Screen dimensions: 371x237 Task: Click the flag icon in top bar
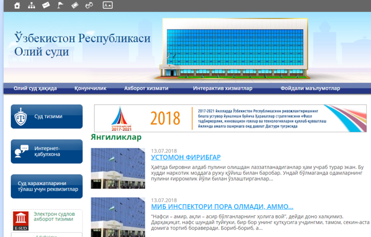coord(60,5)
